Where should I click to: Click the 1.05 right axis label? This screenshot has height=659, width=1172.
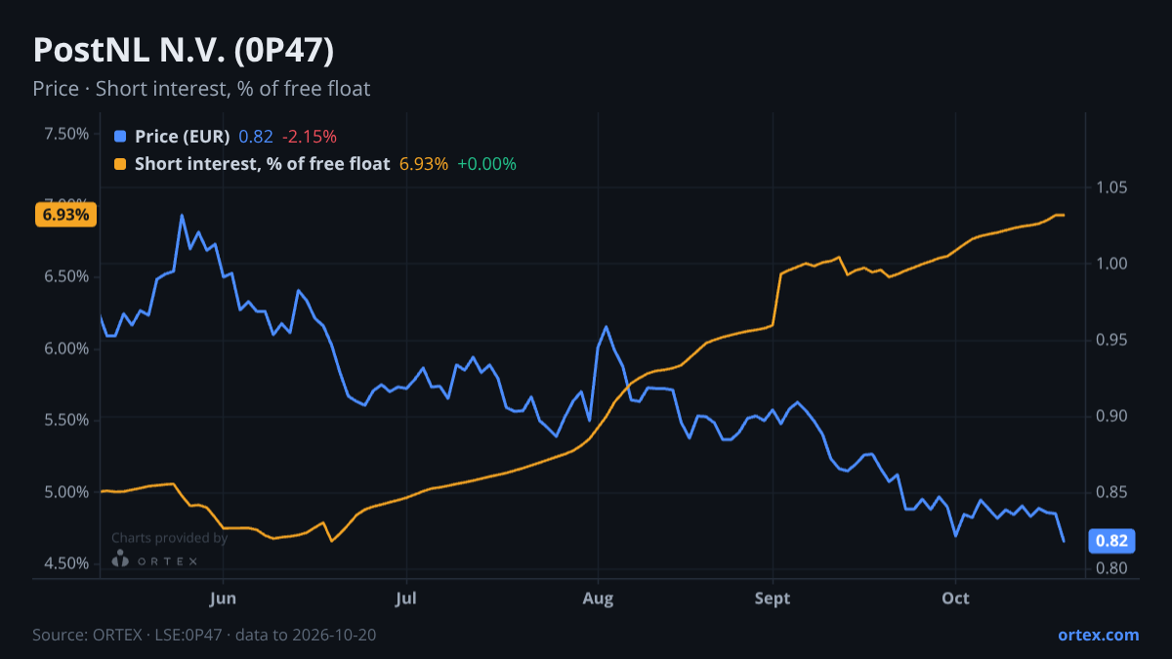coord(1112,187)
